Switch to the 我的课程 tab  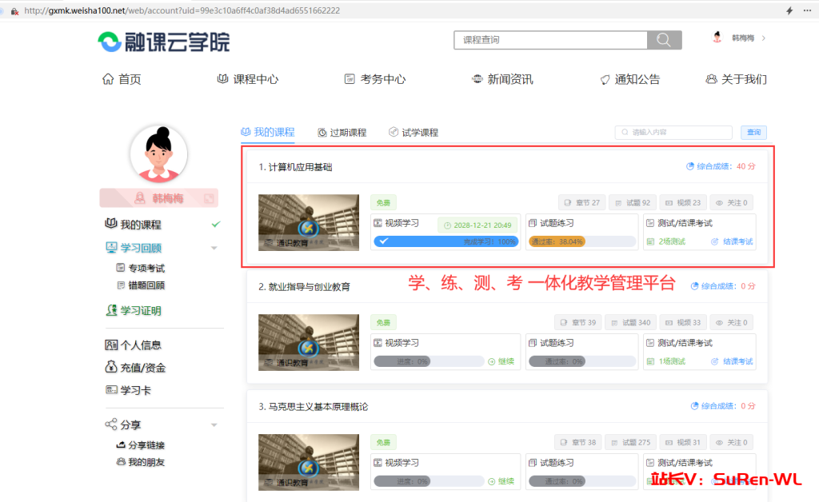[x=267, y=132]
